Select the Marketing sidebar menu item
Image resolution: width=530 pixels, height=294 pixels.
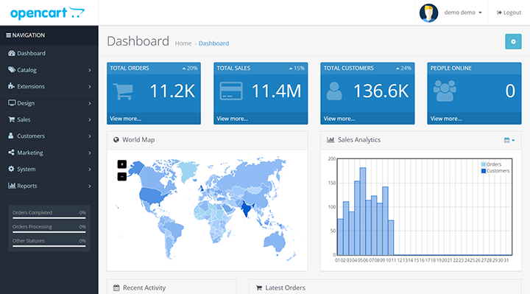[x=49, y=153]
